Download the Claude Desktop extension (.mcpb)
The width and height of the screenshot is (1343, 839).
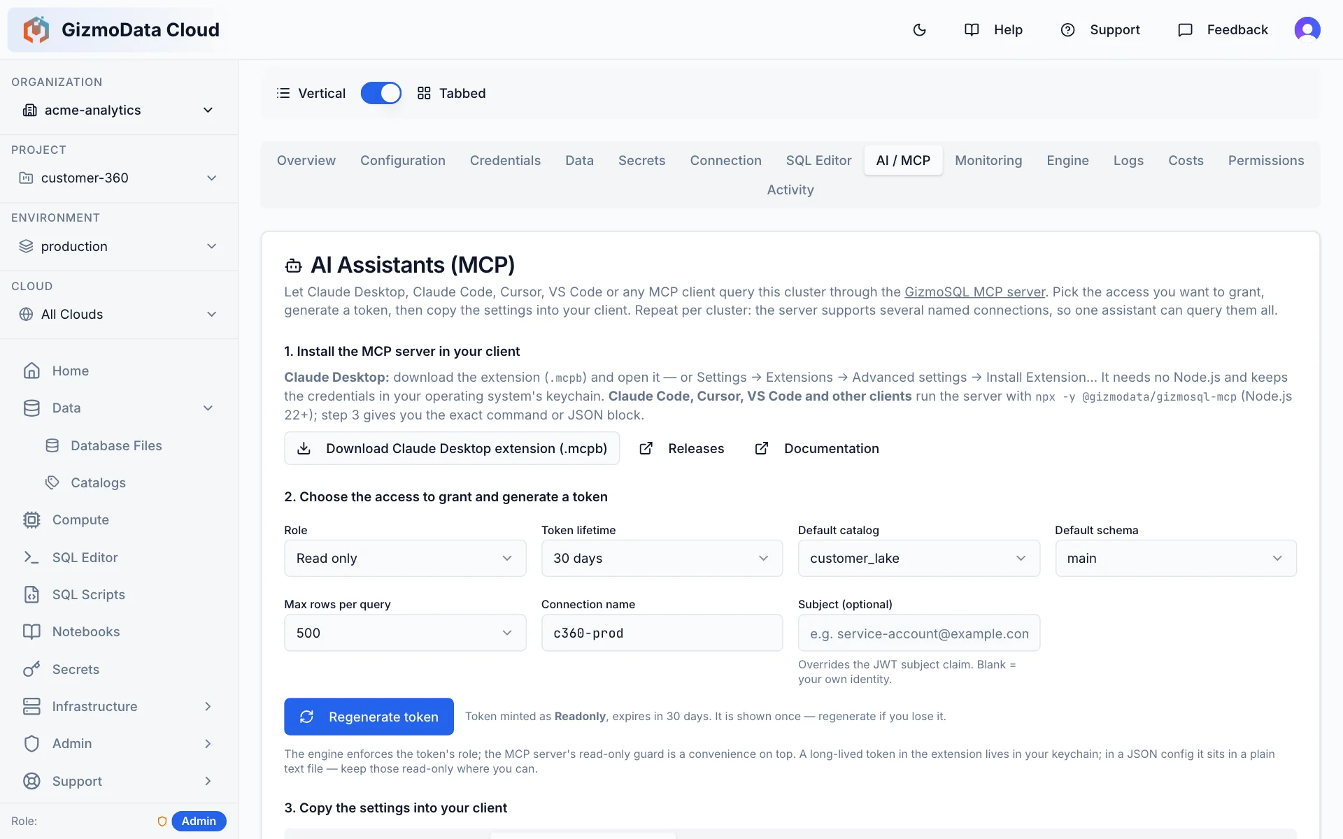(x=452, y=448)
